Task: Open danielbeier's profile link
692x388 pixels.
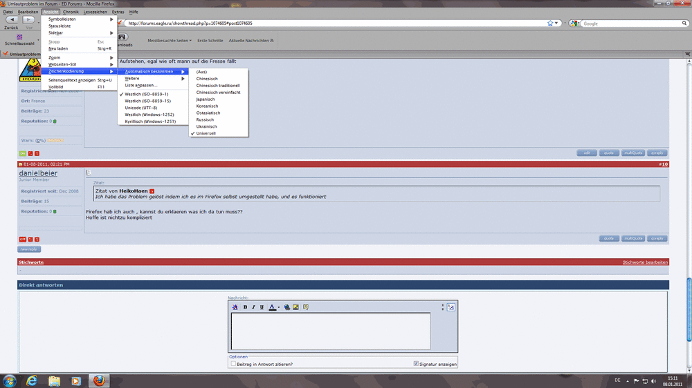Action: click(x=38, y=173)
